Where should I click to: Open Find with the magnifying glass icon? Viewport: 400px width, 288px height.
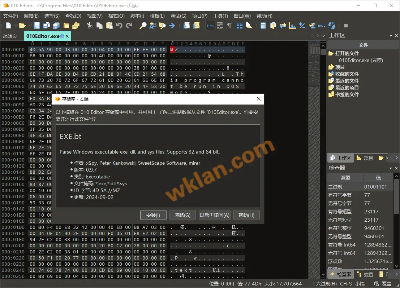coord(143,26)
